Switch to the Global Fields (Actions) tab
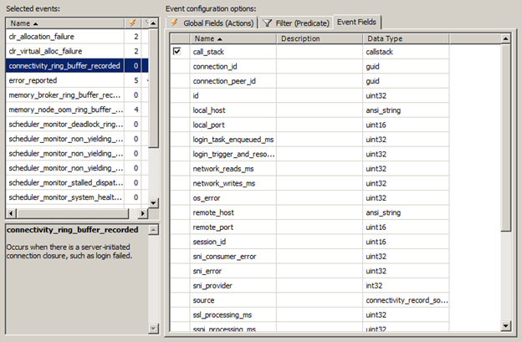The image size is (522, 342). [212, 23]
